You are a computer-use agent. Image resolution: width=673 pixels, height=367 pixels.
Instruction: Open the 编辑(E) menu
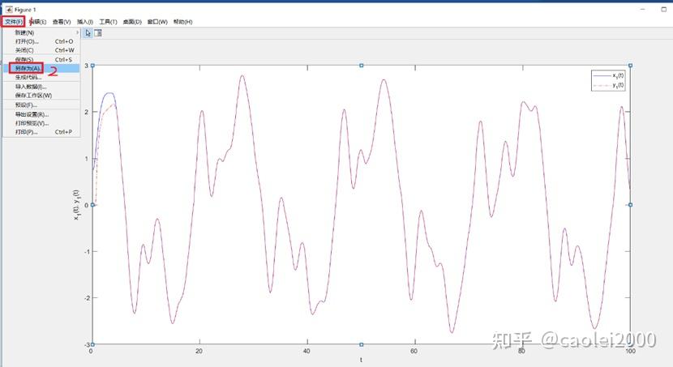click(38, 22)
